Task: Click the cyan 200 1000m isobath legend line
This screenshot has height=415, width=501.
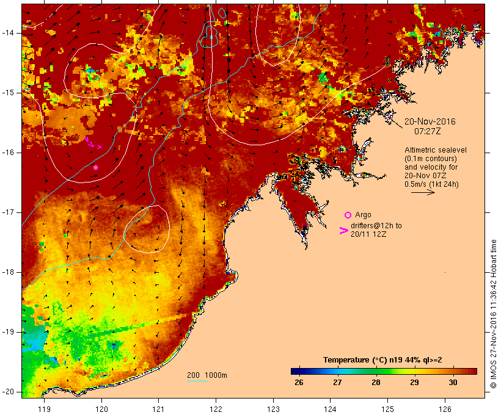Action: [197, 381]
